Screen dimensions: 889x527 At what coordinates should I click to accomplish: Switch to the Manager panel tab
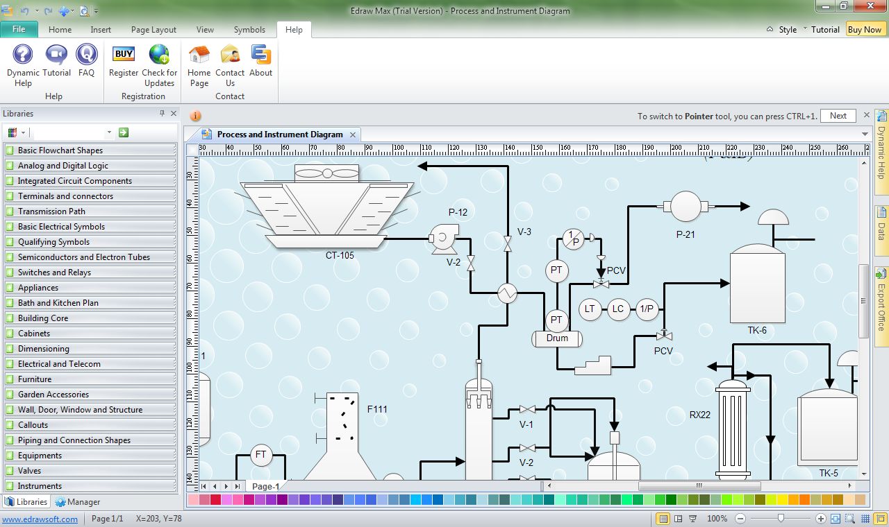[x=78, y=502]
